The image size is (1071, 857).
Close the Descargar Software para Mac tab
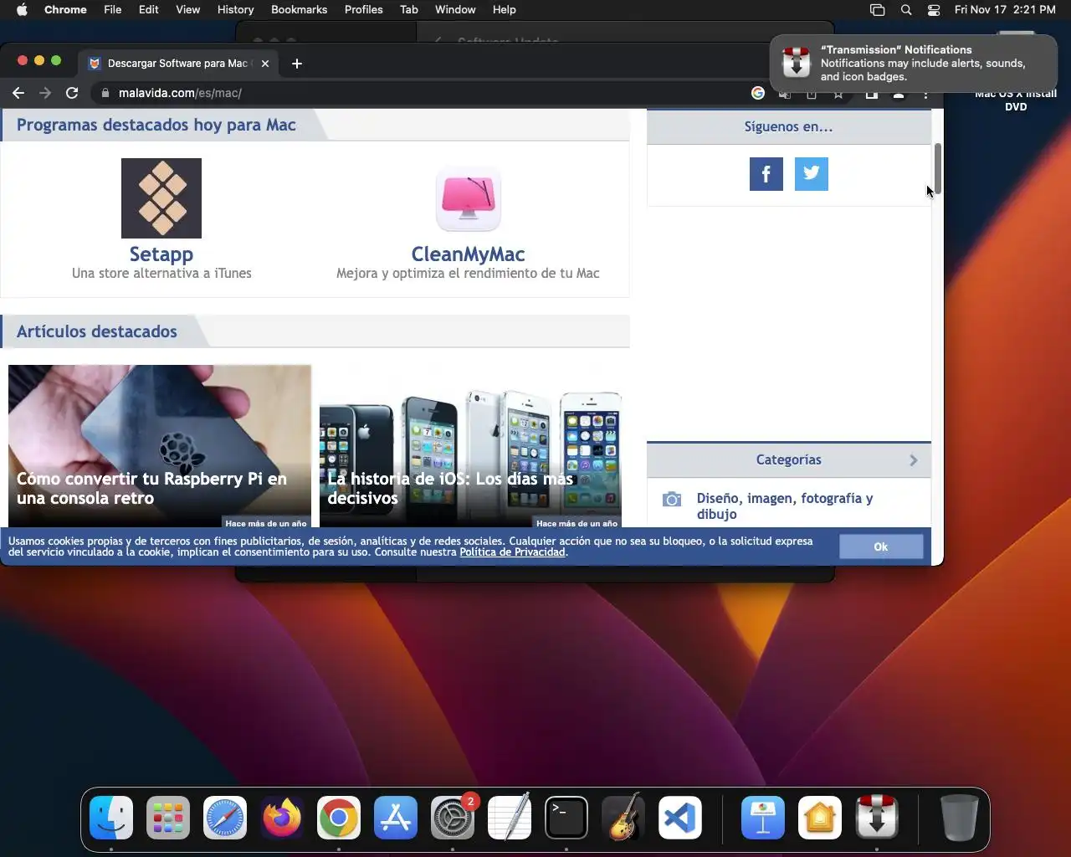coord(265,64)
